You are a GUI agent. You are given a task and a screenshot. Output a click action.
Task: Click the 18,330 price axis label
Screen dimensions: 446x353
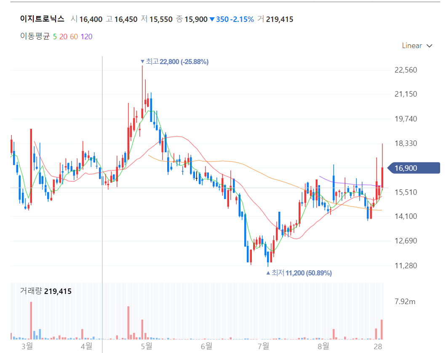coord(406,143)
